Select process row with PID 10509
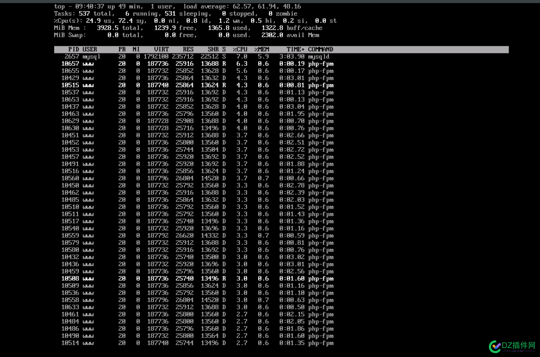The image size is (540, 357). (x=197, y=286)
